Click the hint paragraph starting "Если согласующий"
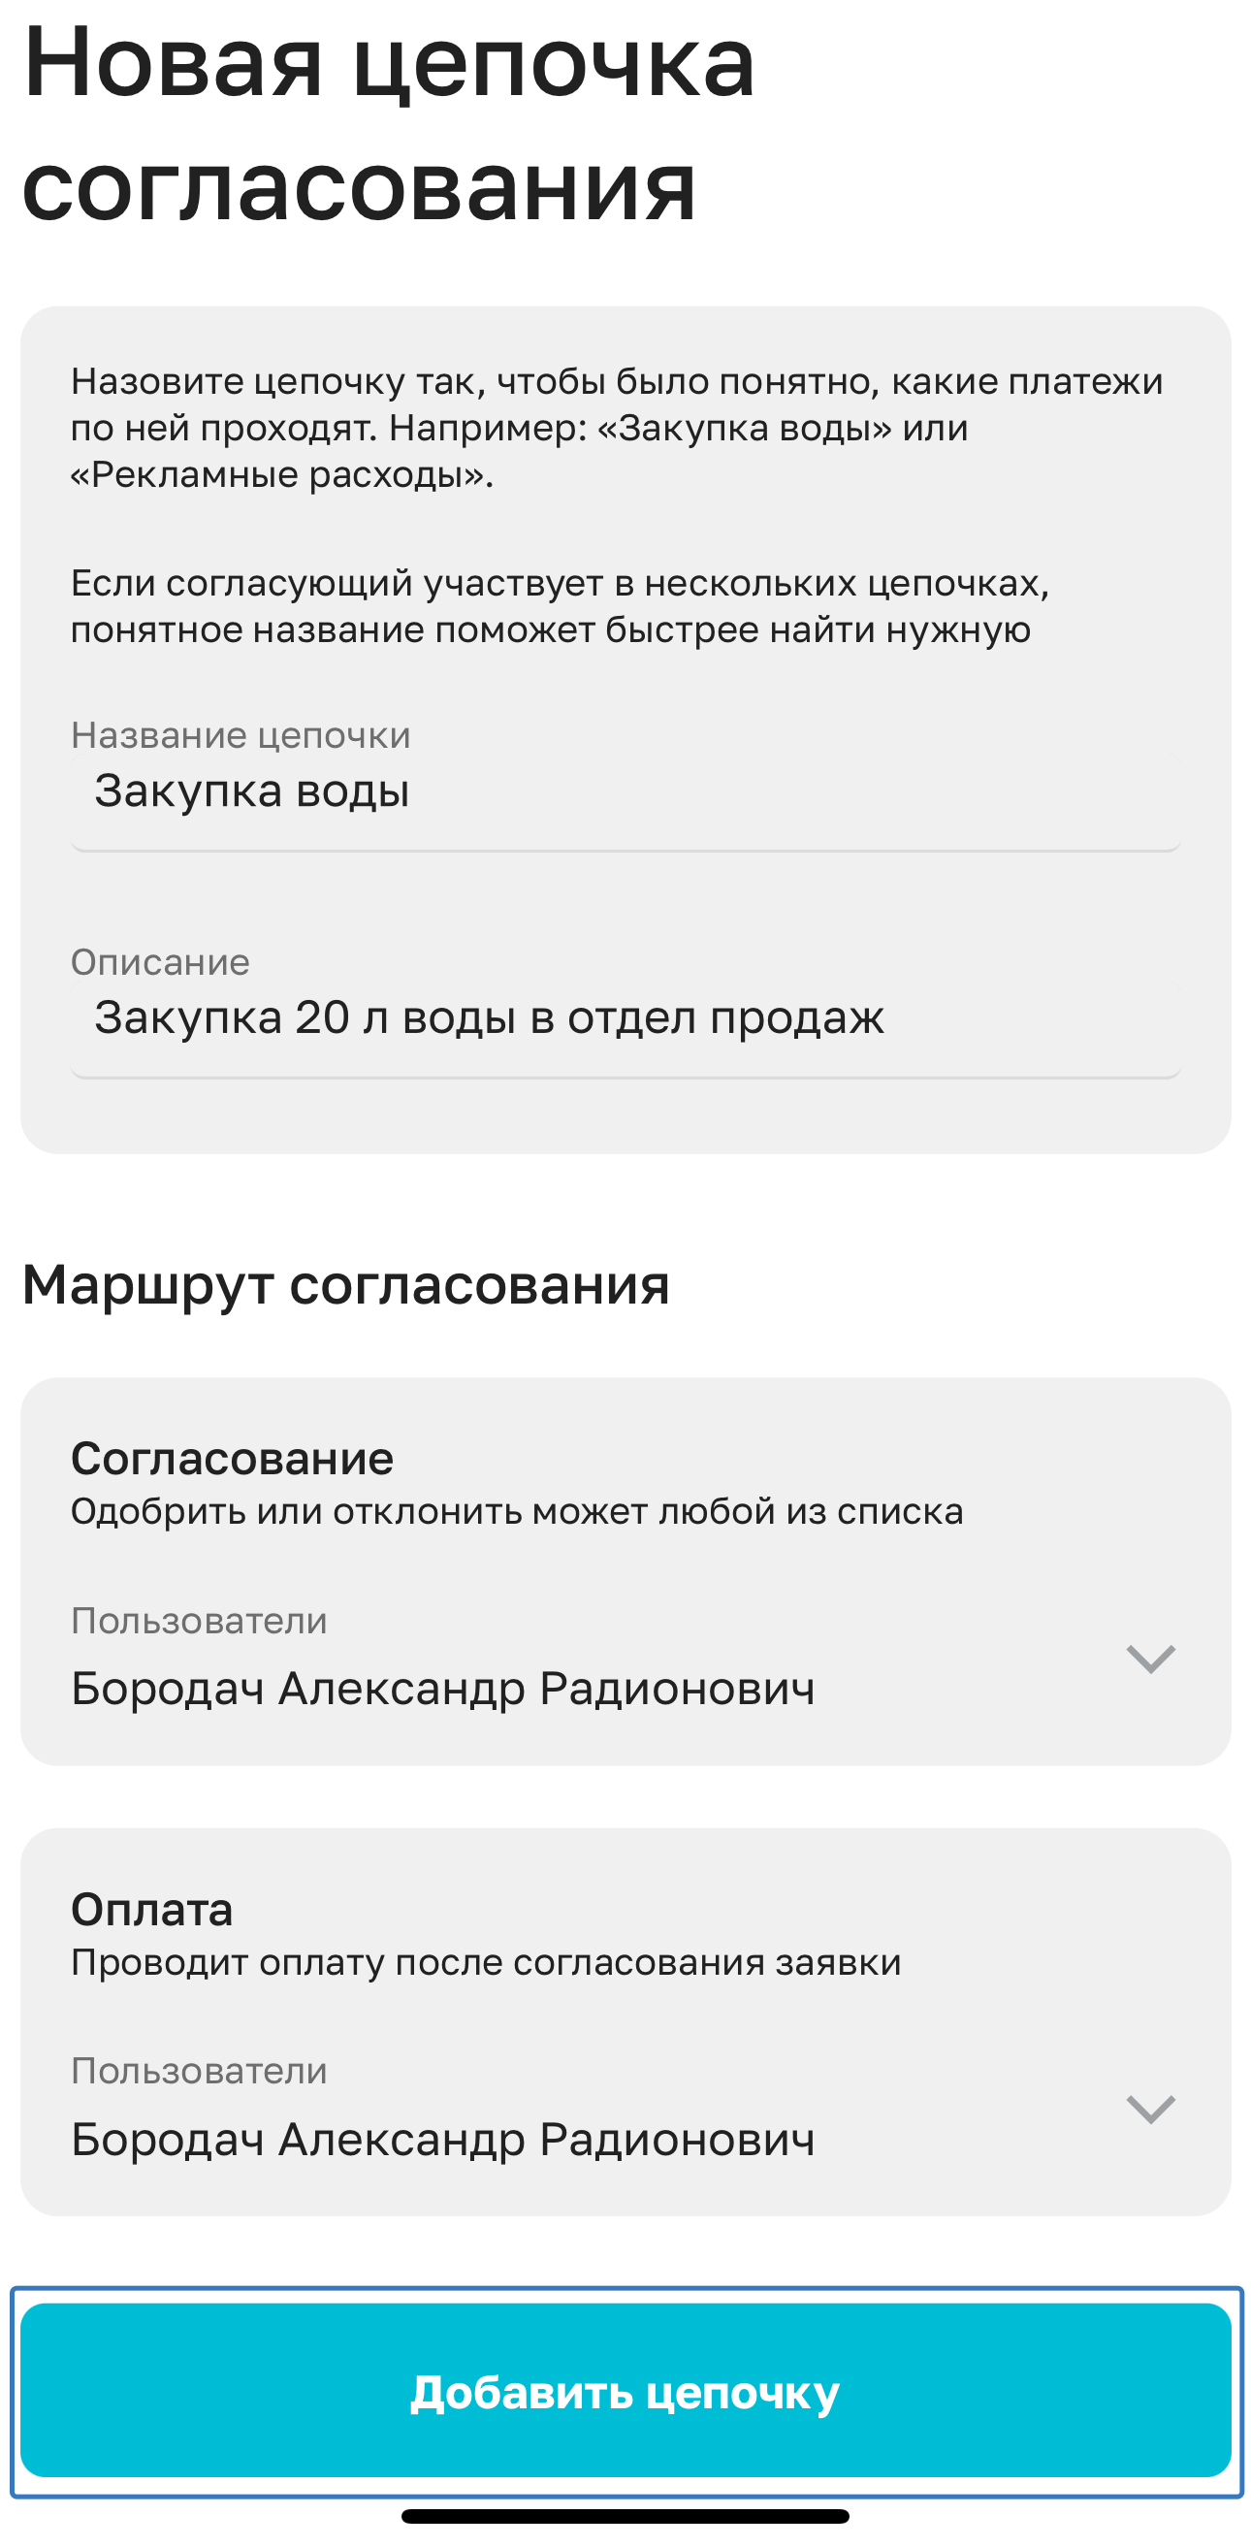 point(560,606)
